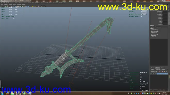Select the masterLayer render layer

[x=162, y=74]
